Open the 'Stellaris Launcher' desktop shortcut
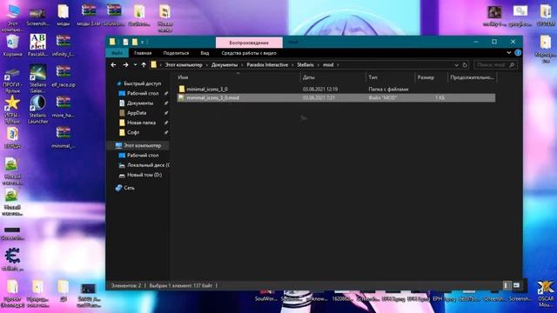 (x=37, y=110)
